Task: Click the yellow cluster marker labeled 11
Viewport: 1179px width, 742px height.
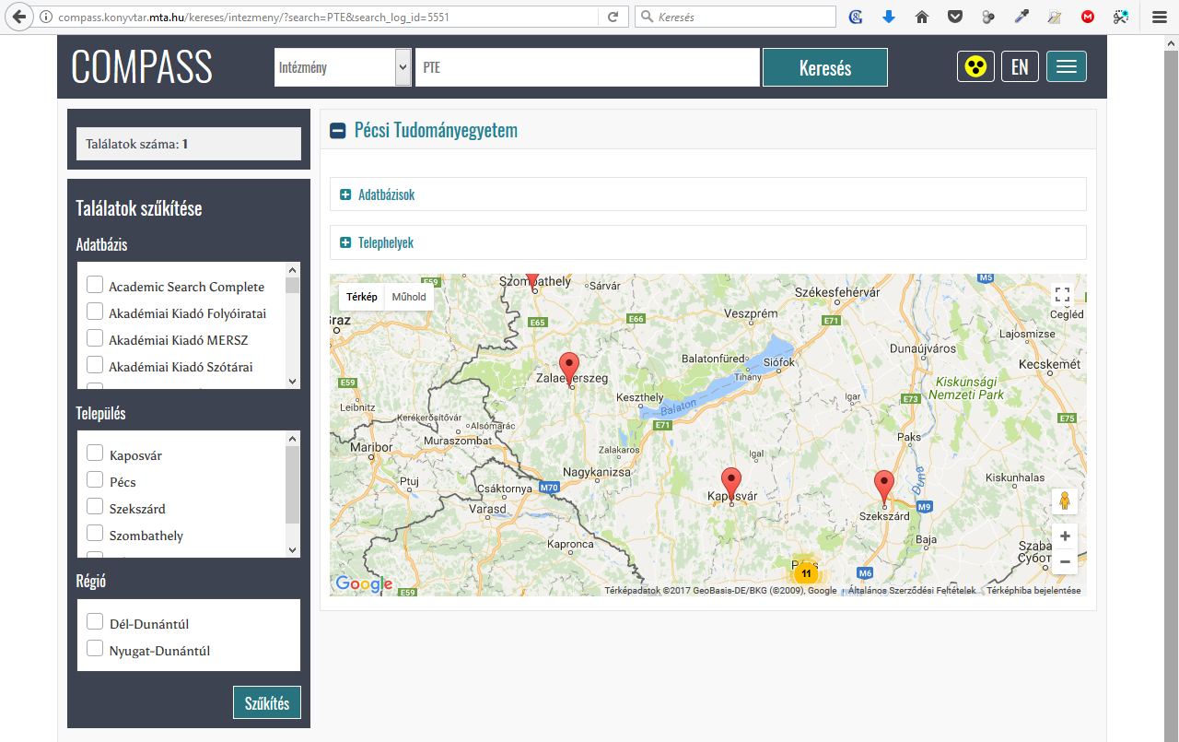Action: (x=806, y=573)
